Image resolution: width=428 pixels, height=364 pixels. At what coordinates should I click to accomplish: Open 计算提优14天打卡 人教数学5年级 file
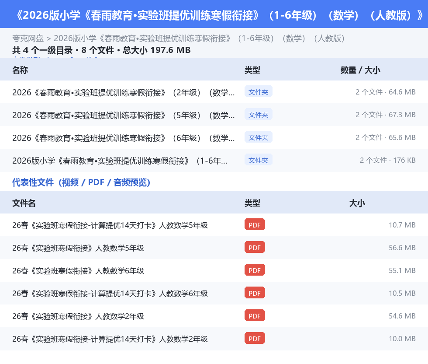(110, 225)
